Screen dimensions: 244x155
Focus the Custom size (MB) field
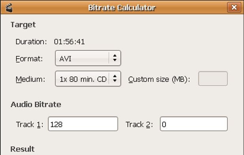(x=213, y=79)
